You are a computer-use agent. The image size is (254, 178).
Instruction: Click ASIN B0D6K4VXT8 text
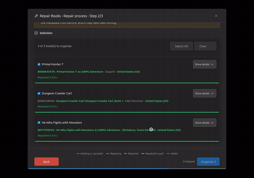46,72
